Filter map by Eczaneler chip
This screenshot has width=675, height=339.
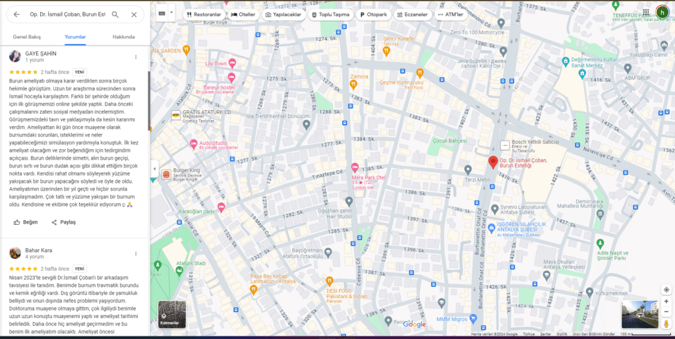[x=413, y=15]
